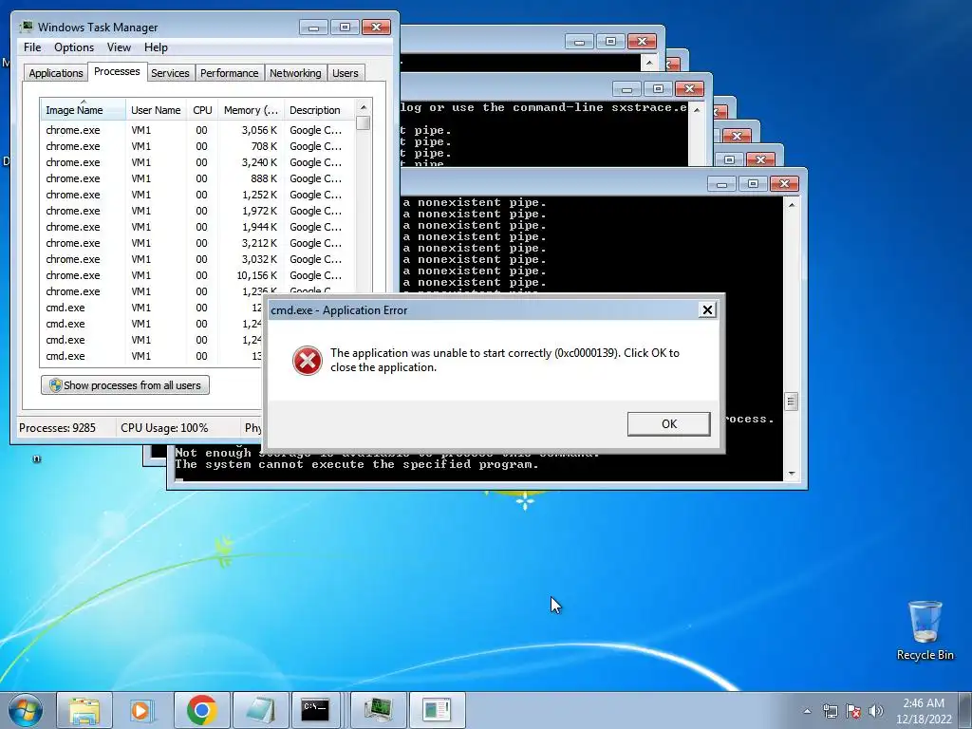Open the Windows Start menu orb

26,710
